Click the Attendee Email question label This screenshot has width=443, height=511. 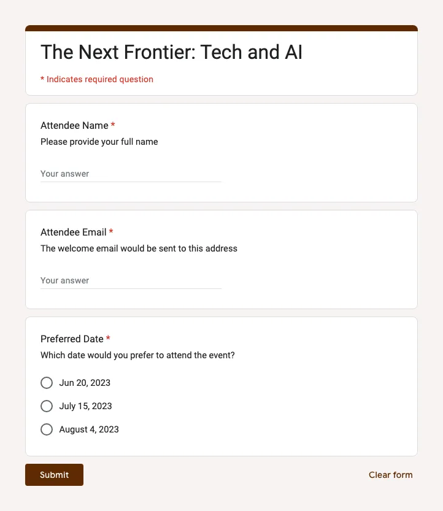click(74, 232)
